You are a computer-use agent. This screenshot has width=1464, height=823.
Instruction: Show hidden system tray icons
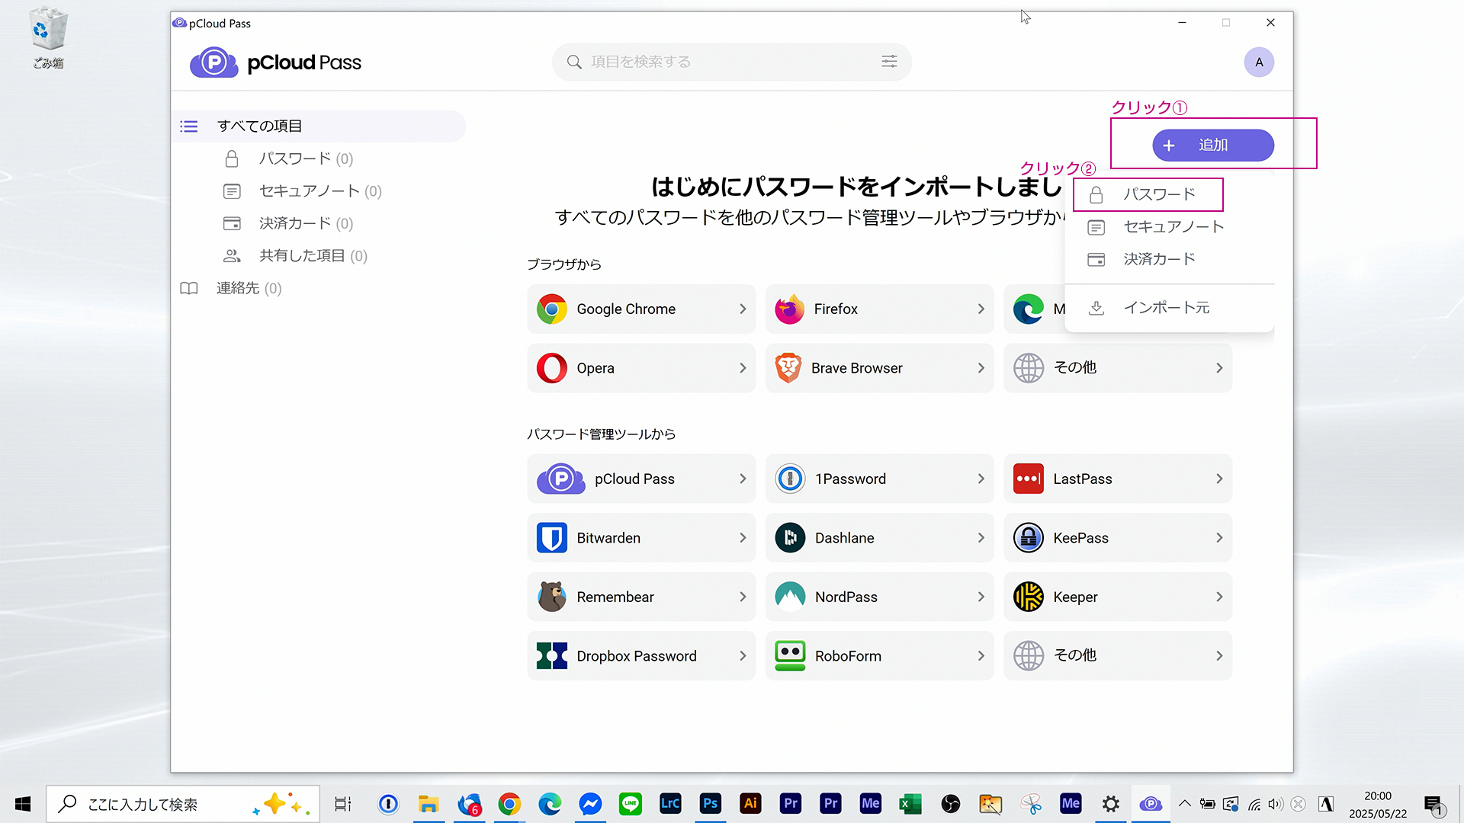(x=1184, y=803)
